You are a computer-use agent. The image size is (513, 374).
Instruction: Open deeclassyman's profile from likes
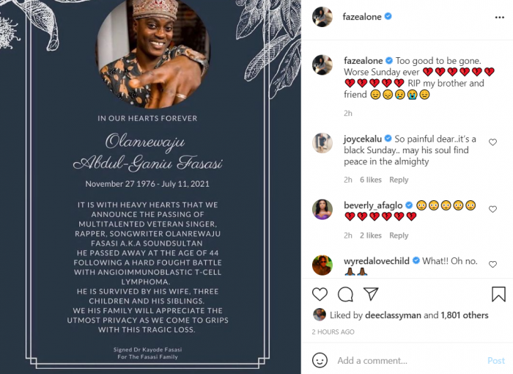coord(393,315)
